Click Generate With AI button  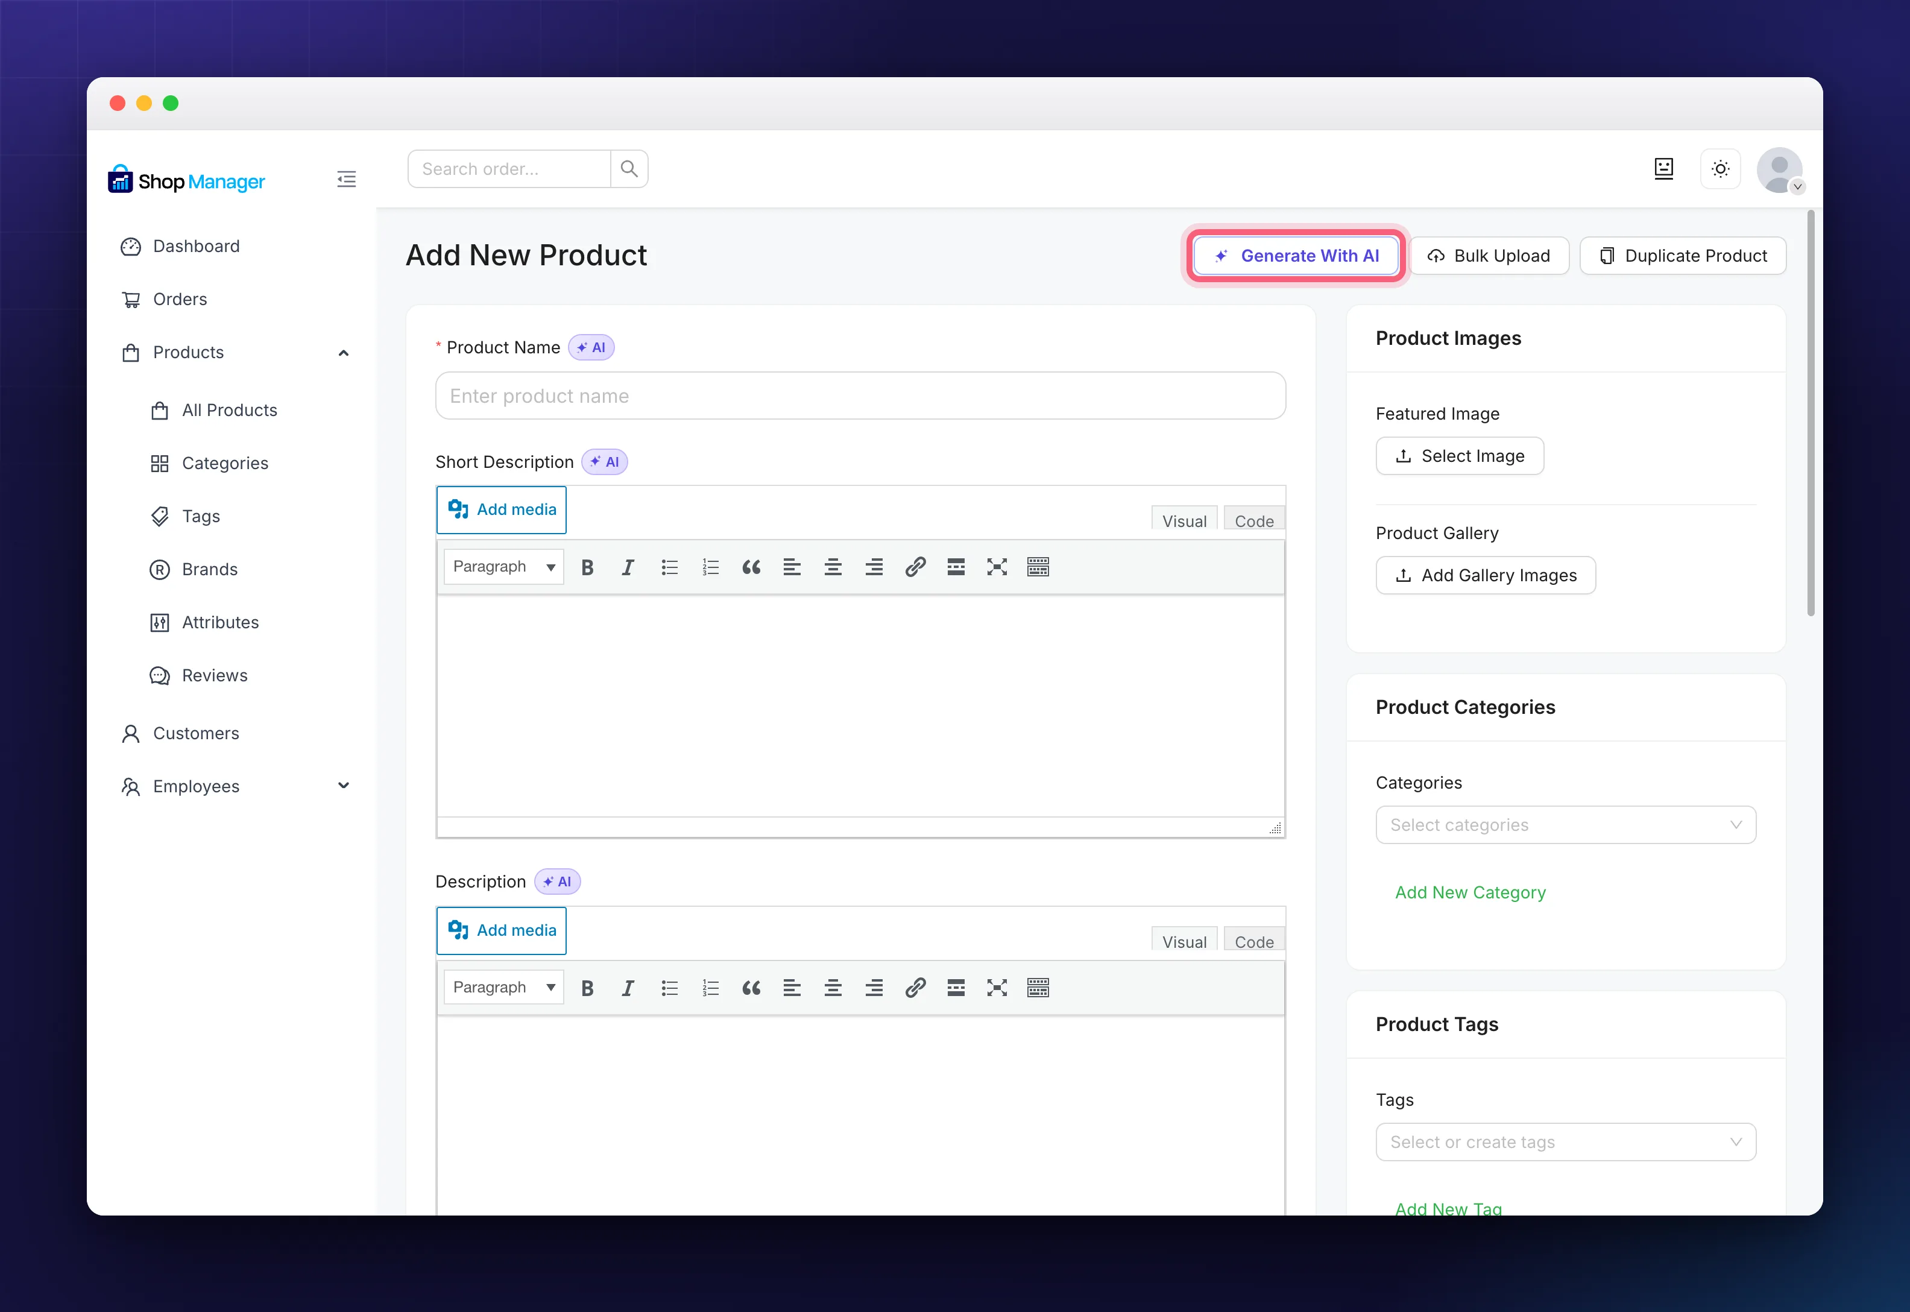[1297, 256]
